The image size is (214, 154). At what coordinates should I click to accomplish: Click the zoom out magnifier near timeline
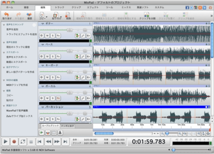tap(162, 133)
